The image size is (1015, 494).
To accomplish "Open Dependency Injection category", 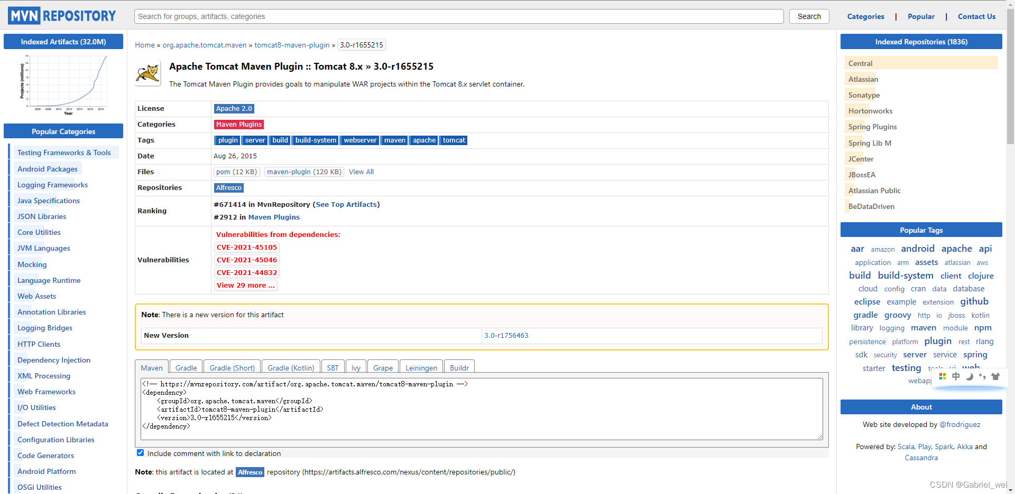I will (54, 360).
